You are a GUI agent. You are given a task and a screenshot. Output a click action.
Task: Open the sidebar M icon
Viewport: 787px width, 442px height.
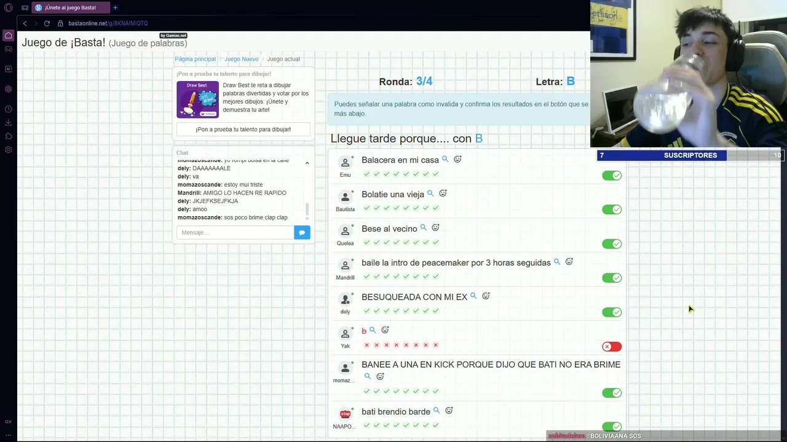[8, 69]
